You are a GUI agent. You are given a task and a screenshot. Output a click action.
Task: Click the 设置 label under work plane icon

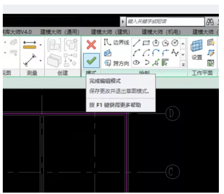[x=197, y=57]
